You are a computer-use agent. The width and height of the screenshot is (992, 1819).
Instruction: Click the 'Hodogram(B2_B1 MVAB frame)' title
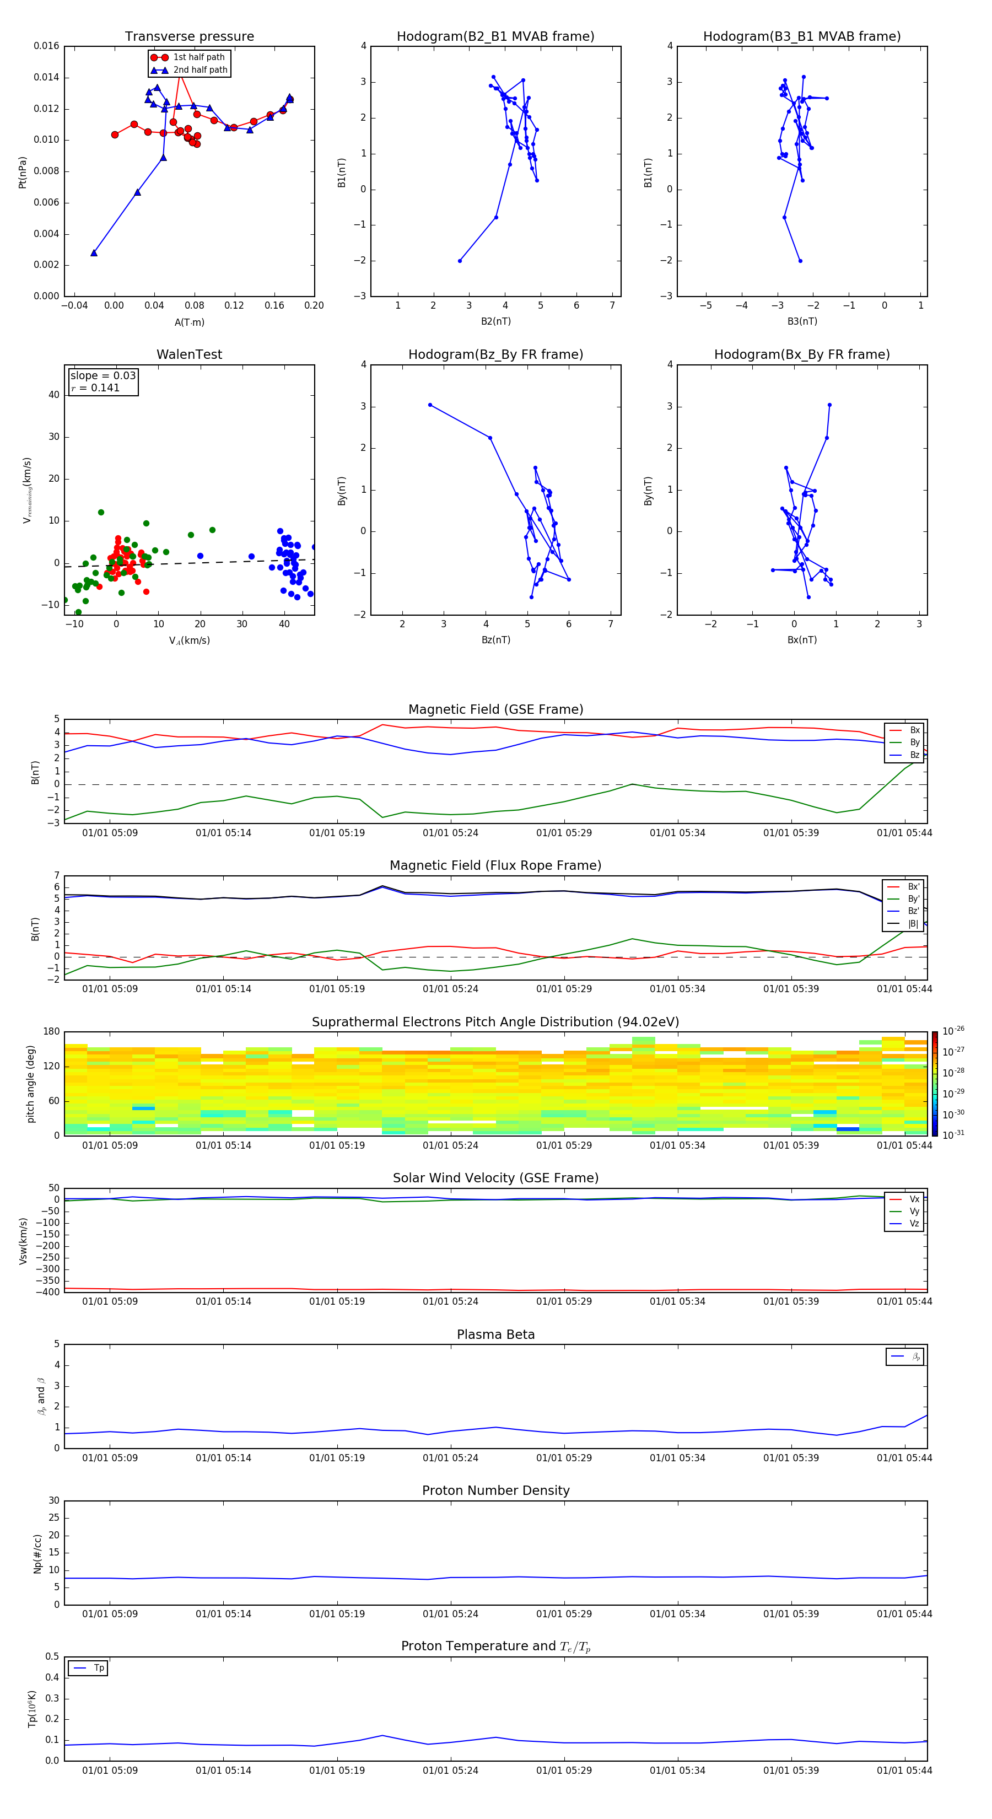click(x=495, y=37)
